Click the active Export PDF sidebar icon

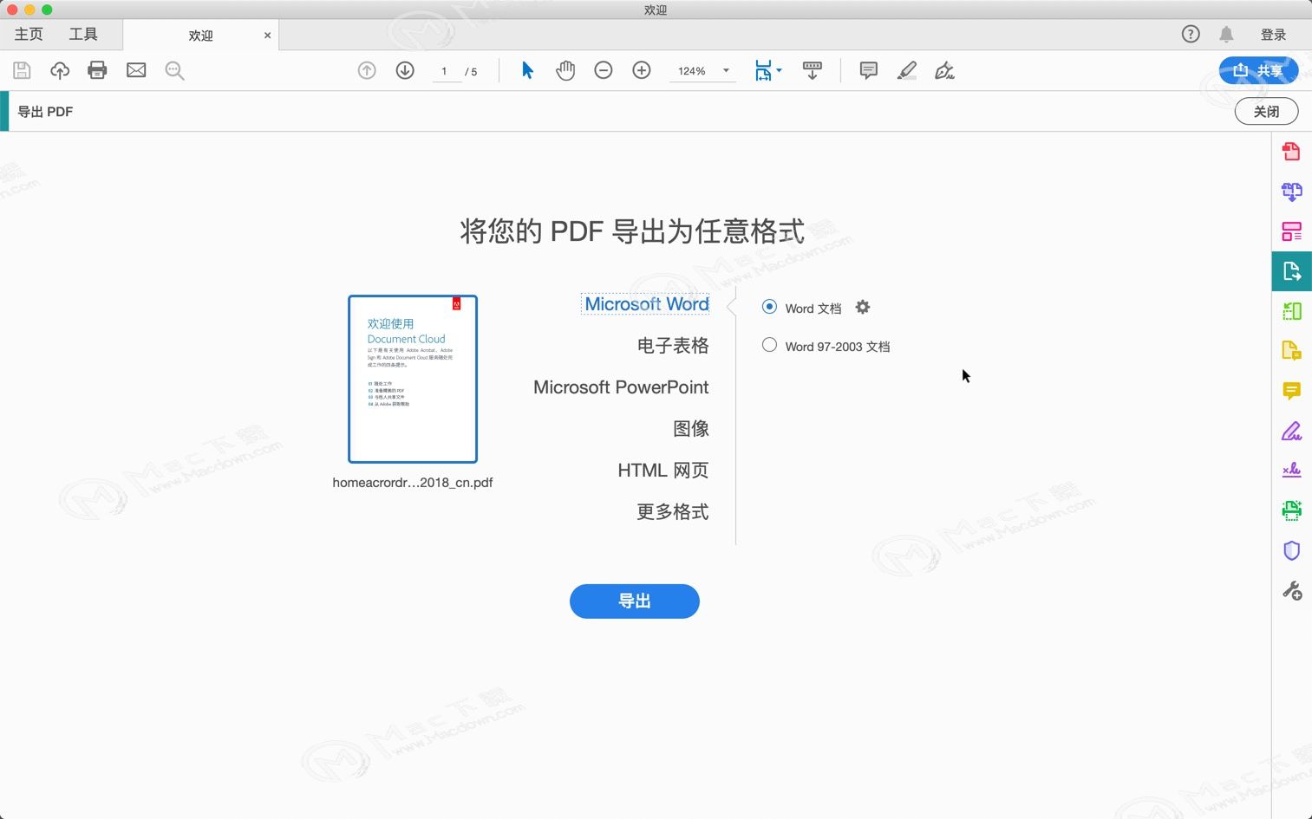1291,271
